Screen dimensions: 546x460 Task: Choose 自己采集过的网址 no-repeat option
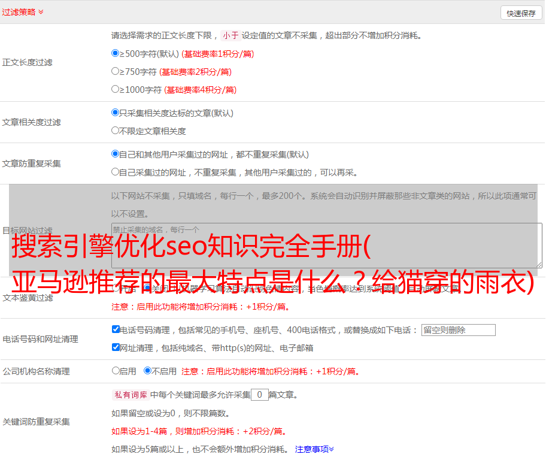[116, 172]
